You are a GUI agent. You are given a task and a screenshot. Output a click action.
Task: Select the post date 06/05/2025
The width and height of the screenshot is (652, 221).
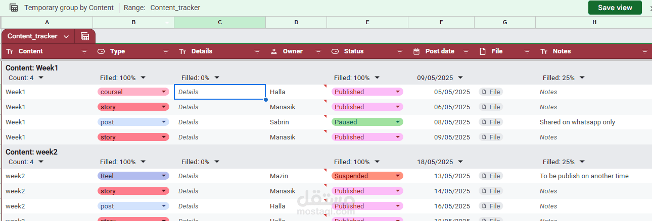pyautogui.click(x=452, y=107)
